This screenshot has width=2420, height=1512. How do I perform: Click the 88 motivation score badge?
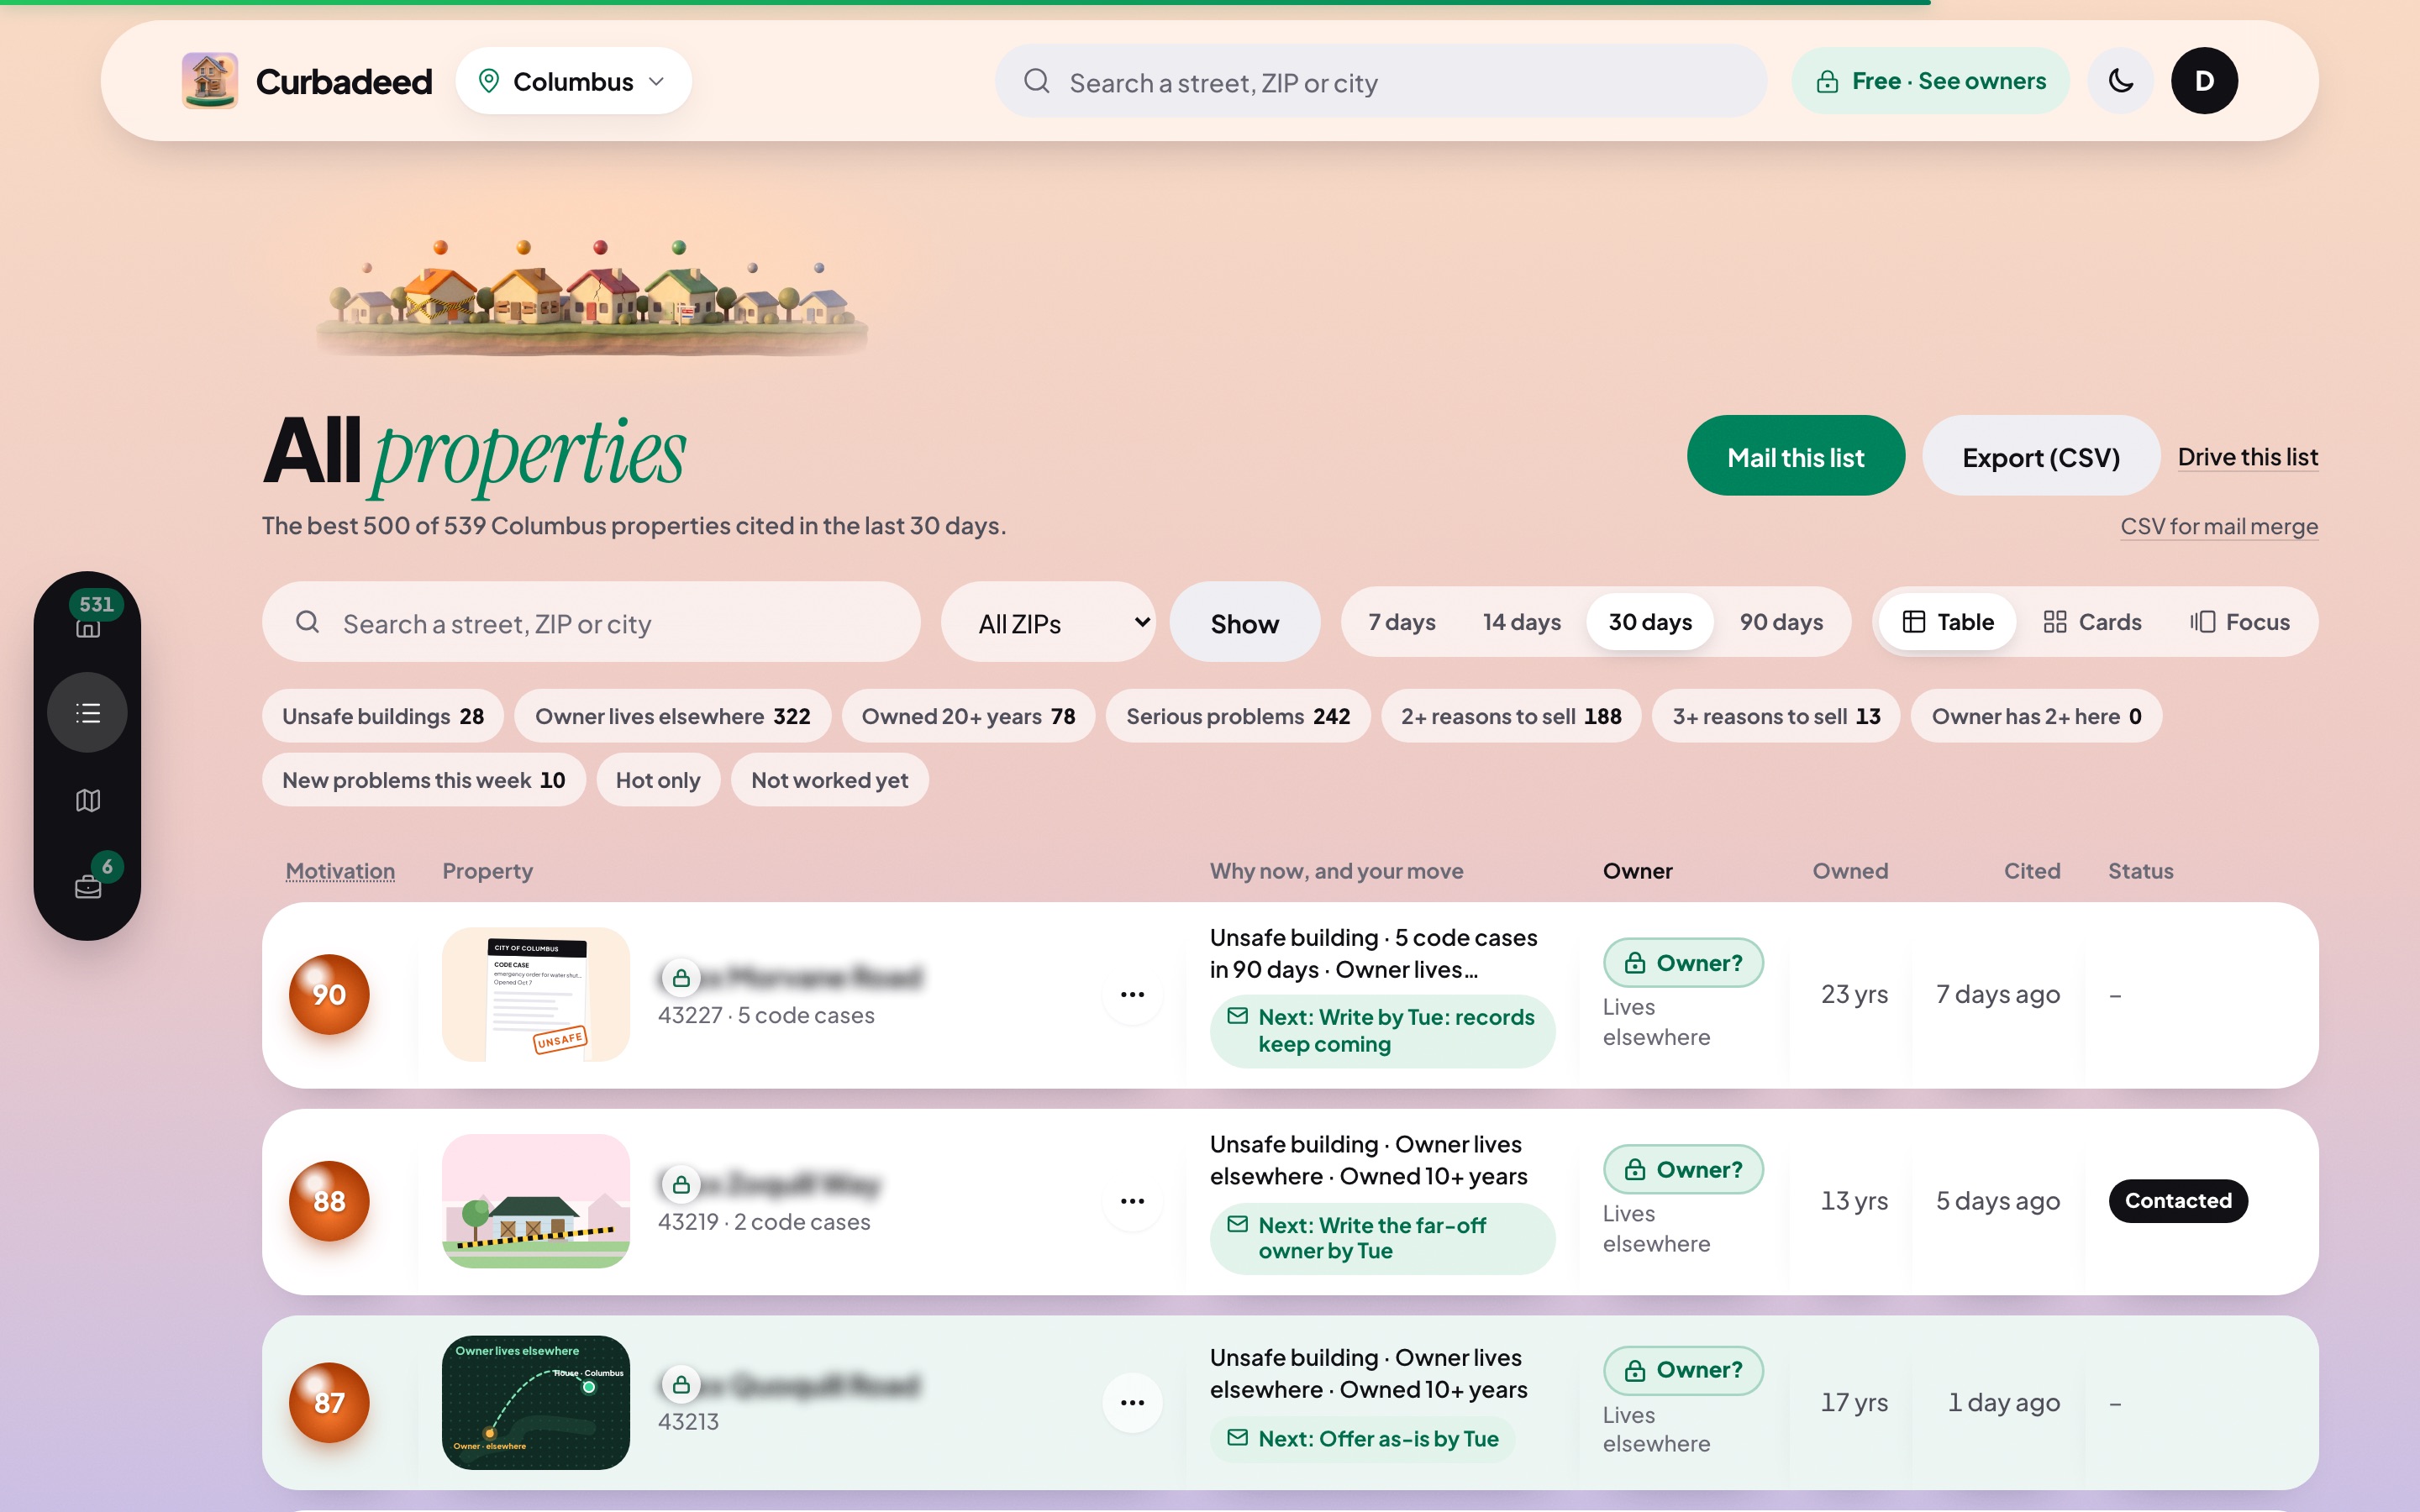click(x=329, y=1201)
